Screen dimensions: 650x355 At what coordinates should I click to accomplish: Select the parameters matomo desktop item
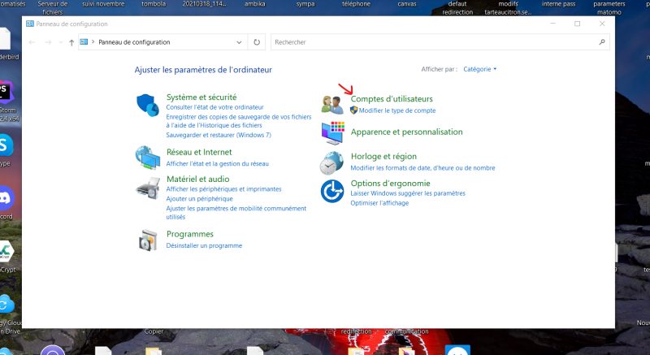(x=609, y=8)
